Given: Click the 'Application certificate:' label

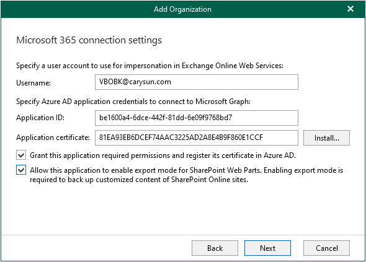Looking at the screenshot, I should tap(53, 138).
